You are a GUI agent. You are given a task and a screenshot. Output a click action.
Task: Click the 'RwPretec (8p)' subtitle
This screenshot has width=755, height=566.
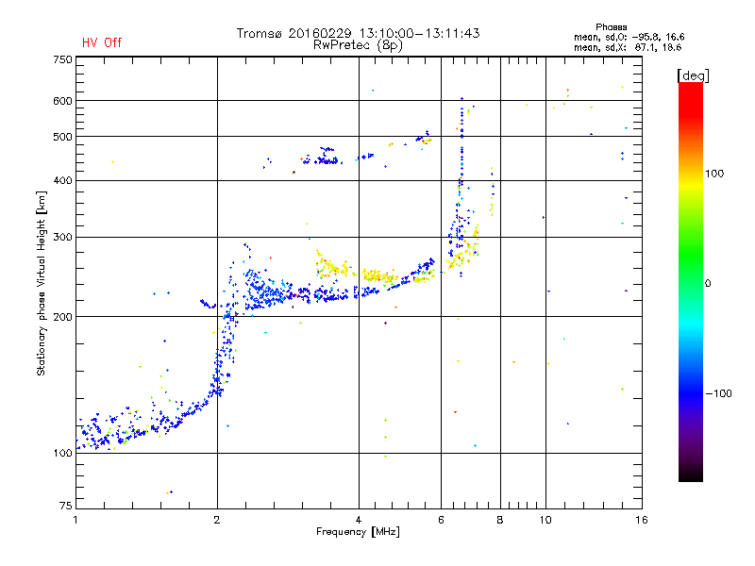pos(358,45)
